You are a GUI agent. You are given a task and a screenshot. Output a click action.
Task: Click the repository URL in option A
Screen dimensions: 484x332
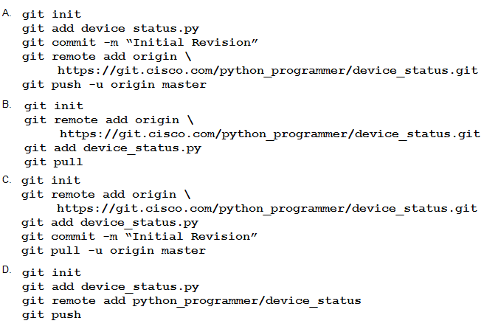[x=267, y=71]
